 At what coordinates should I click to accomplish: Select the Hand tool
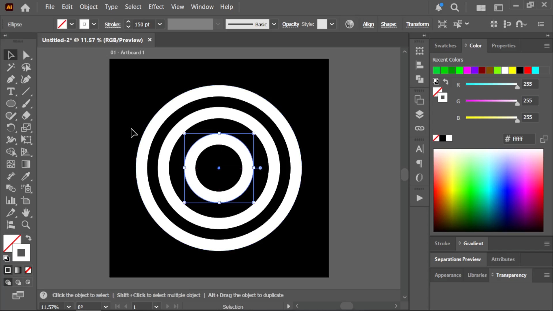coord(26,213)
